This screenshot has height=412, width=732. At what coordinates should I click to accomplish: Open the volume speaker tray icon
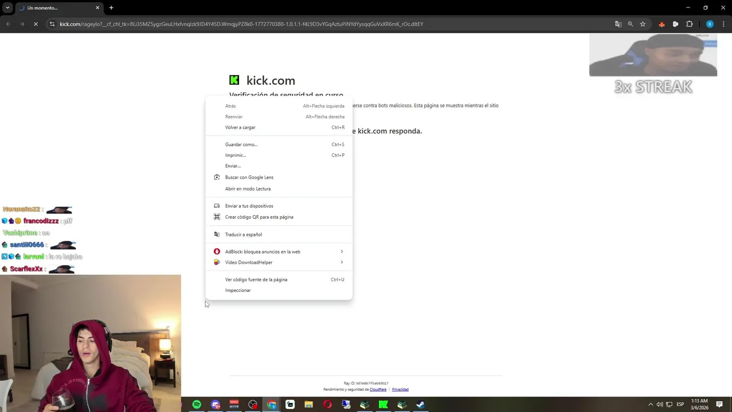pos(660,405)
